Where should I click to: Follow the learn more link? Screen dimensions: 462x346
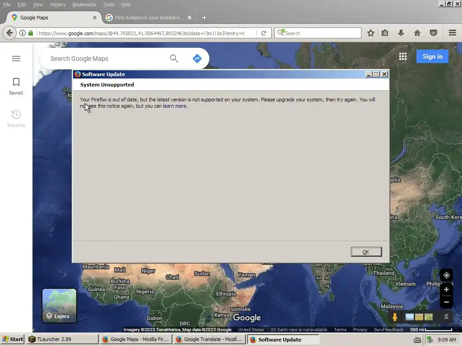click(x=175, y=106)
